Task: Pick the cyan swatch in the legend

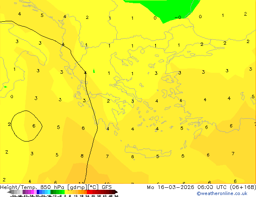Action: [x=49, y=192]
